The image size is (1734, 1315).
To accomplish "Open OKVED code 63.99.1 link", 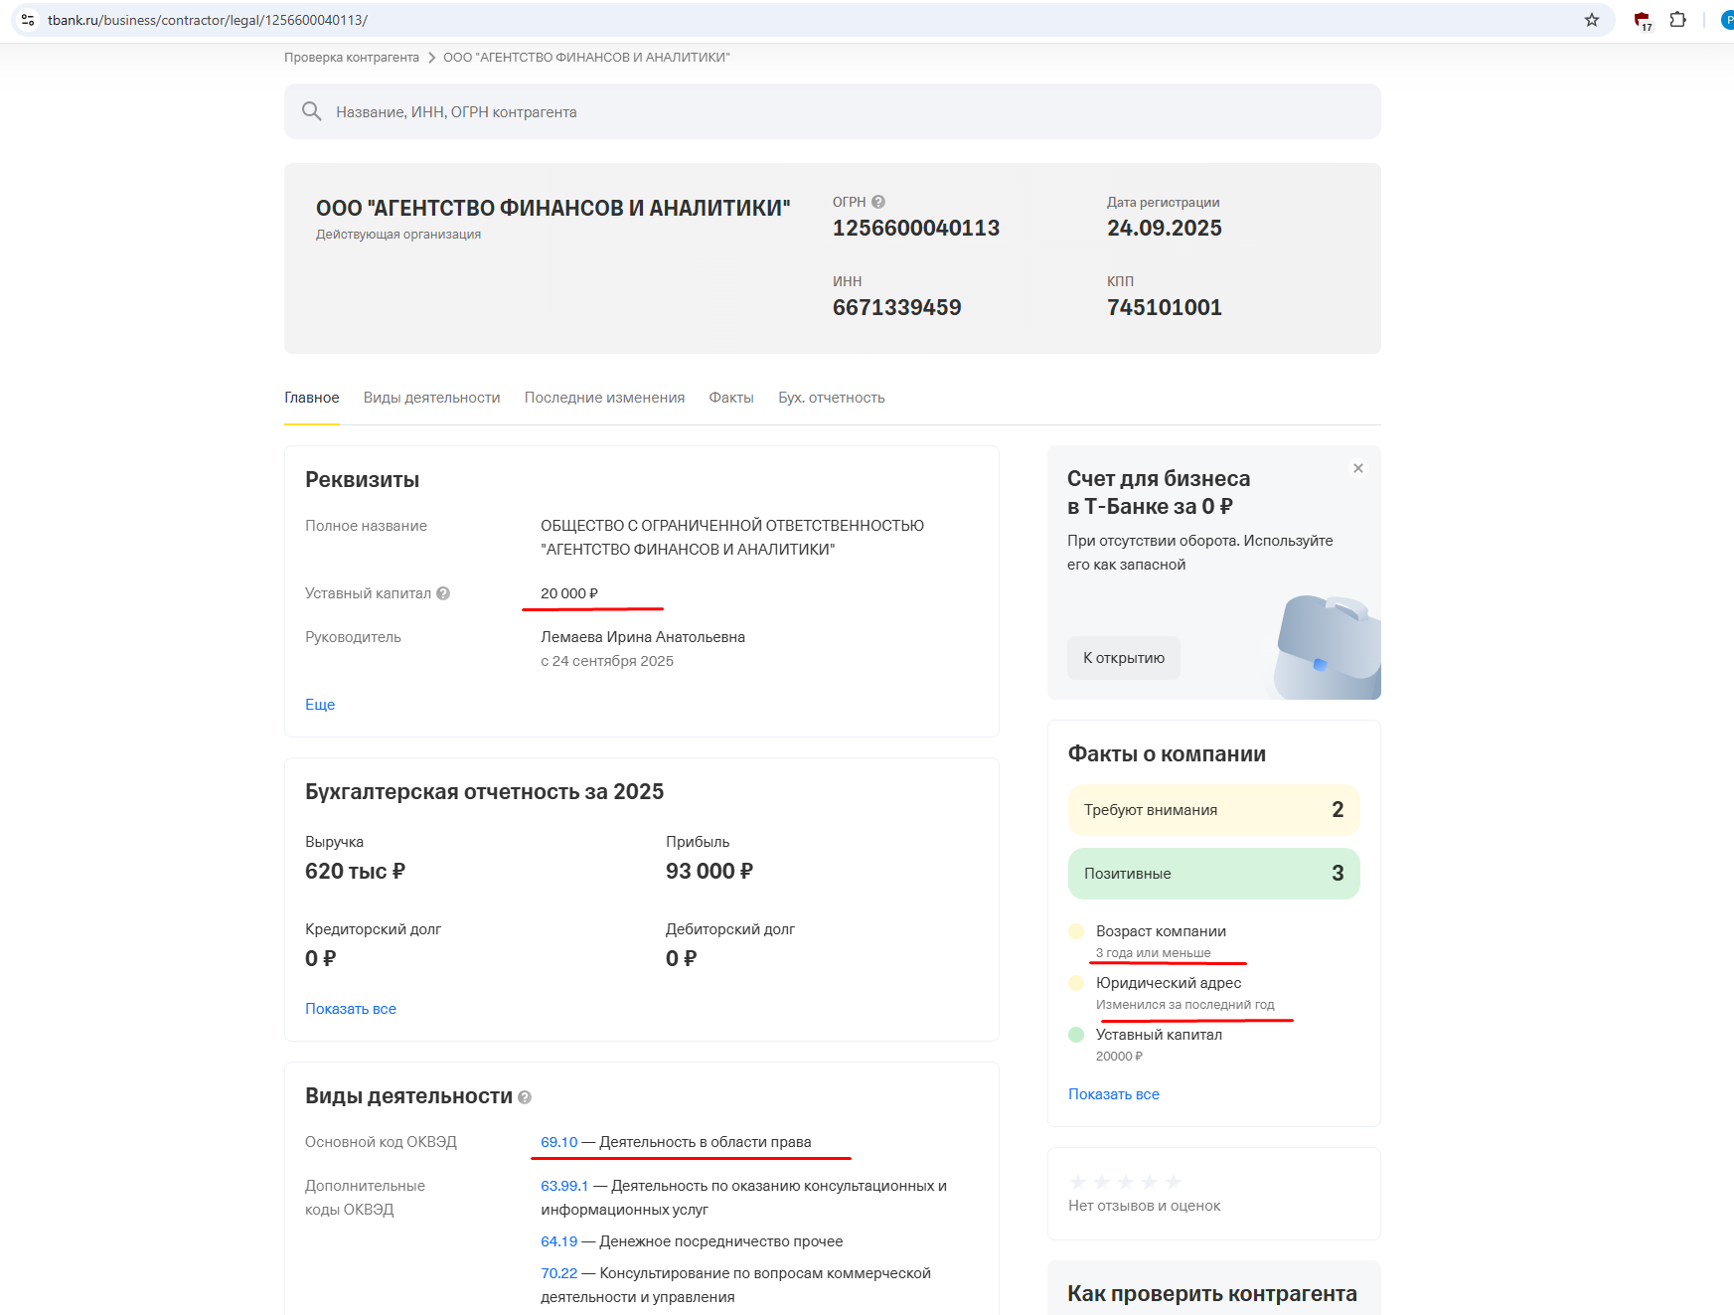I will pos(564,1186).
